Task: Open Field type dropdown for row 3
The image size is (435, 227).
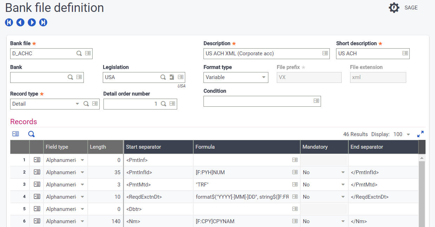Action: 82,185
